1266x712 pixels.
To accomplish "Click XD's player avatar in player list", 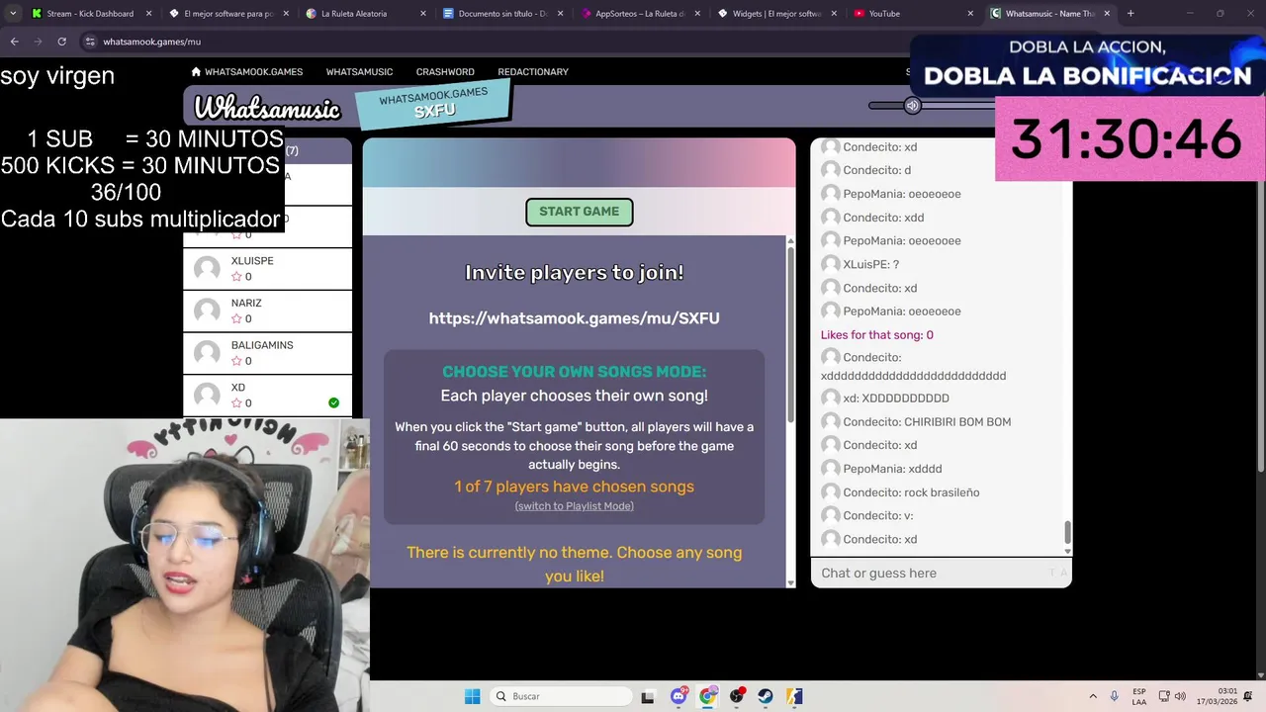I will pos(207,396).
